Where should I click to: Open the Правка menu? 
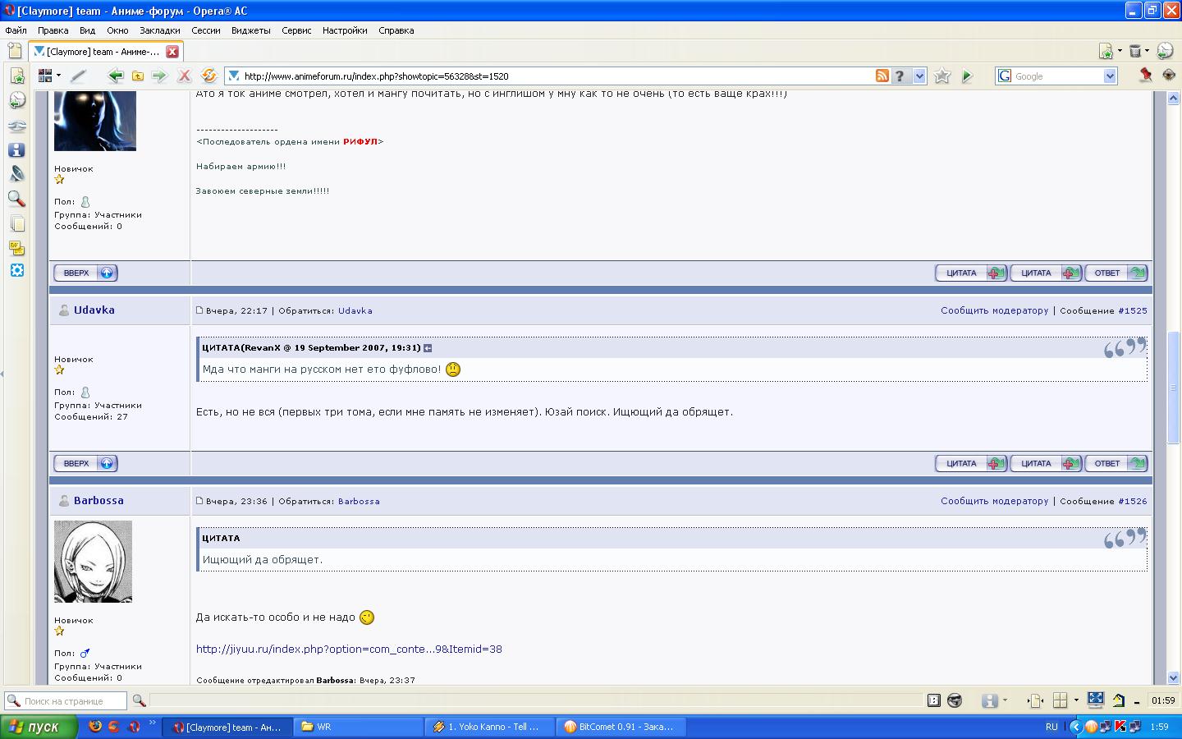53,30
